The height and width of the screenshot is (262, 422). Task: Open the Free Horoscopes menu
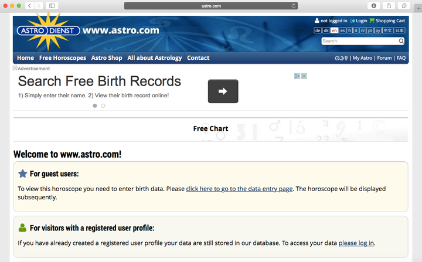click(x=63, y=58)
